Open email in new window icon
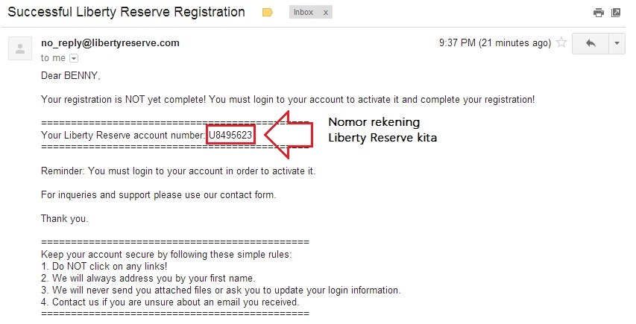 [x=616, y=13]
